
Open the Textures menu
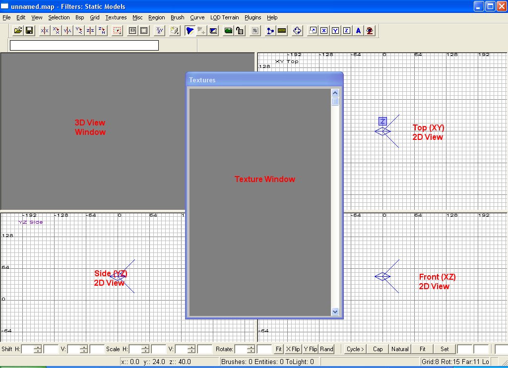pyautogui.click(x=116, y=17)
